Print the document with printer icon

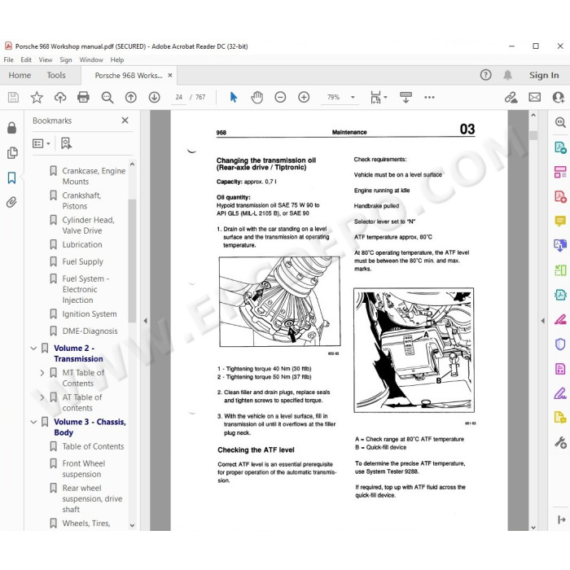click(x=83, y=97)
